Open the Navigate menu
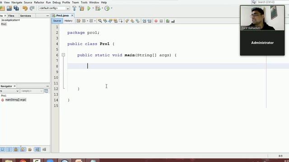 point(17,2)
